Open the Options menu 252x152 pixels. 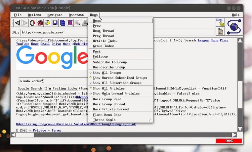click(x=34, y=15)
